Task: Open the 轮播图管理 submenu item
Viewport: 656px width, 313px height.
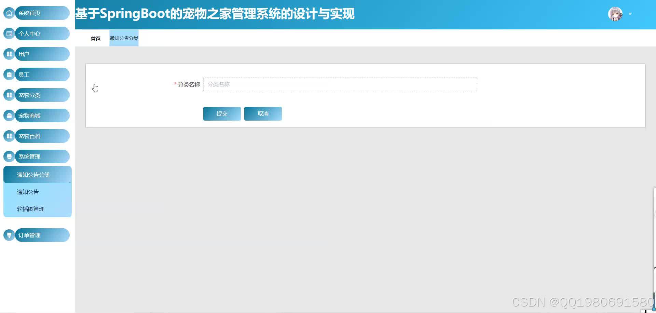Action: (30, 209)
